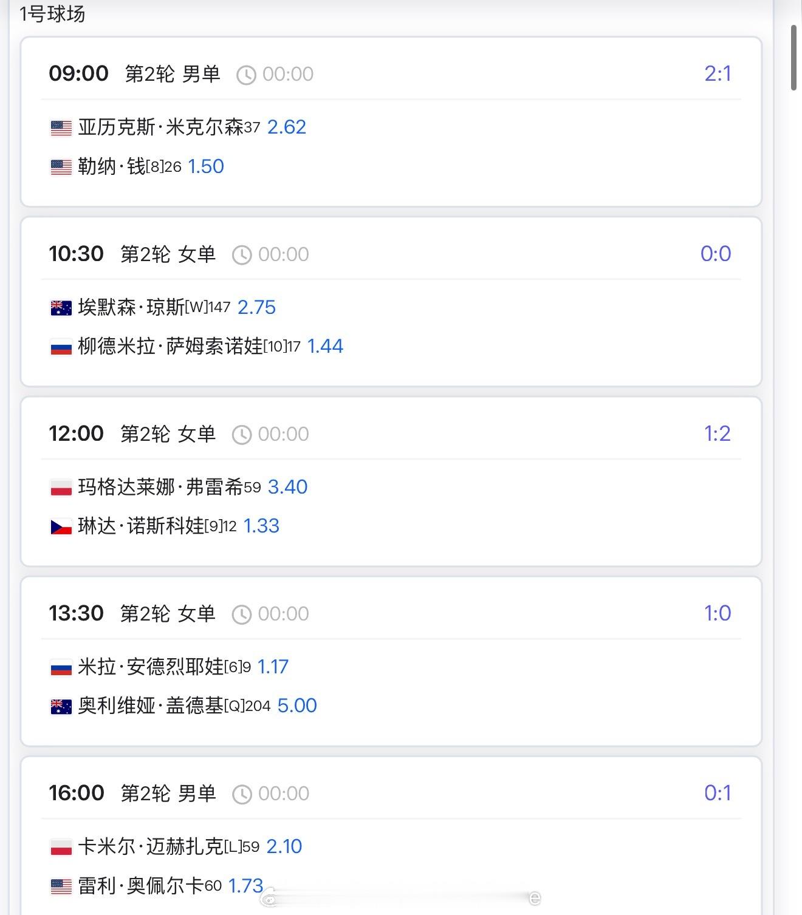Screen dimensions: 802x915
Task: Click the clock icon in the 10:30 match
Action: coord(242,255)
